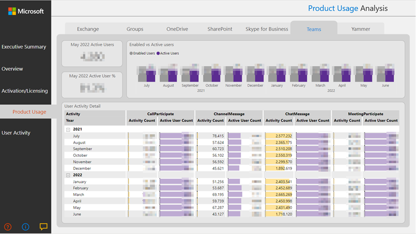The width and height of the screenshot is (416, 234).
Task: Click the May 2022 Active Users card
Action: tap(92, 53)
